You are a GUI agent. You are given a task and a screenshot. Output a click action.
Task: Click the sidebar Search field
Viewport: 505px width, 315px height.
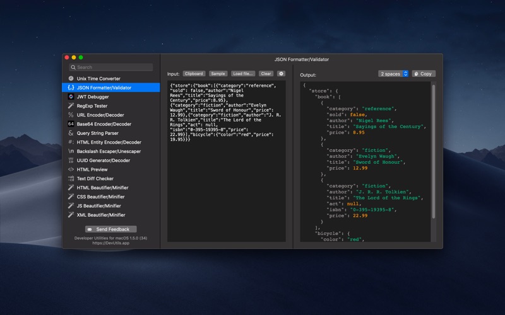[111, 67]
